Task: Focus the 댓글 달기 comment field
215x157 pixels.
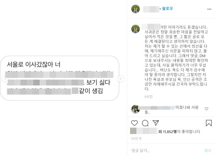Action: tap(166, 150)
